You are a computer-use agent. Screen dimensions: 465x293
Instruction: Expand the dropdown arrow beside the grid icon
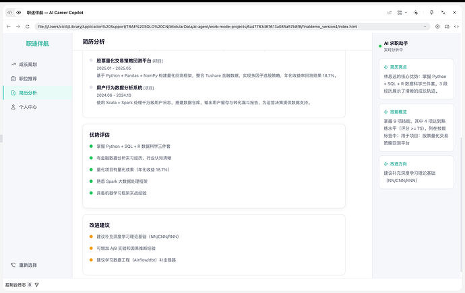(x=406, y=12)
